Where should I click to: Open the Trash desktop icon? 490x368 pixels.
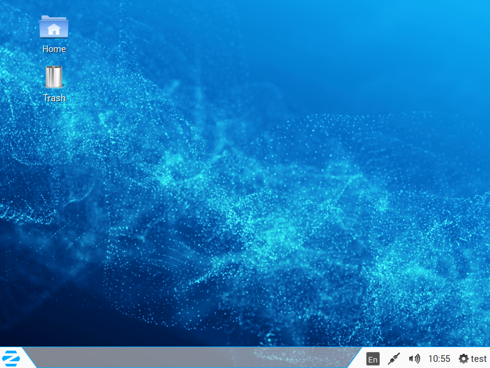pyautogui.click(x=54, y=77)
